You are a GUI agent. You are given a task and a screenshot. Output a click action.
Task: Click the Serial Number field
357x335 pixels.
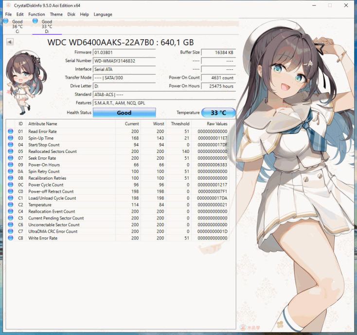(x=124, y=61)
